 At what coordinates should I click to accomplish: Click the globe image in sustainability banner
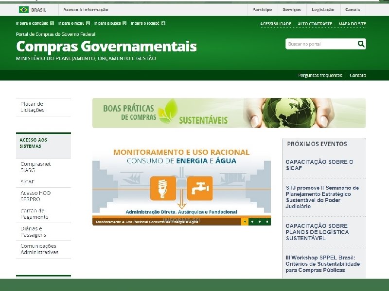[289, 113]
